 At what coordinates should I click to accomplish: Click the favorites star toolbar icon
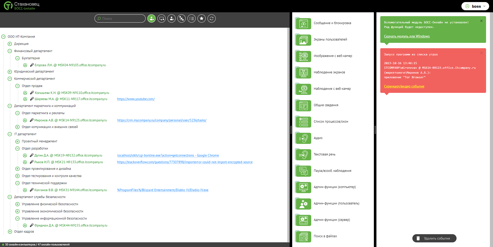[x=202, y=18]
